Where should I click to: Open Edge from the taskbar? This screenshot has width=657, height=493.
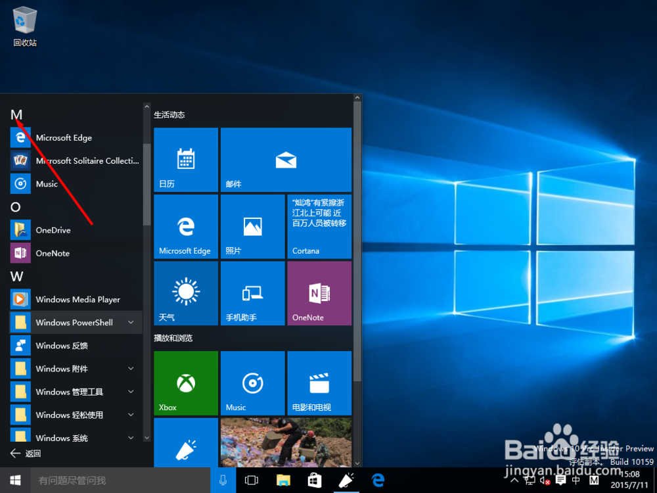pos(378,480)
